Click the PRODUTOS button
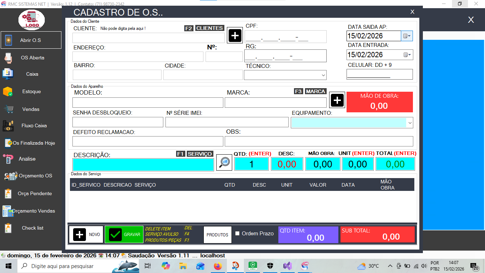Viewport: 485px width, 273px height. [x=217, y=235]
